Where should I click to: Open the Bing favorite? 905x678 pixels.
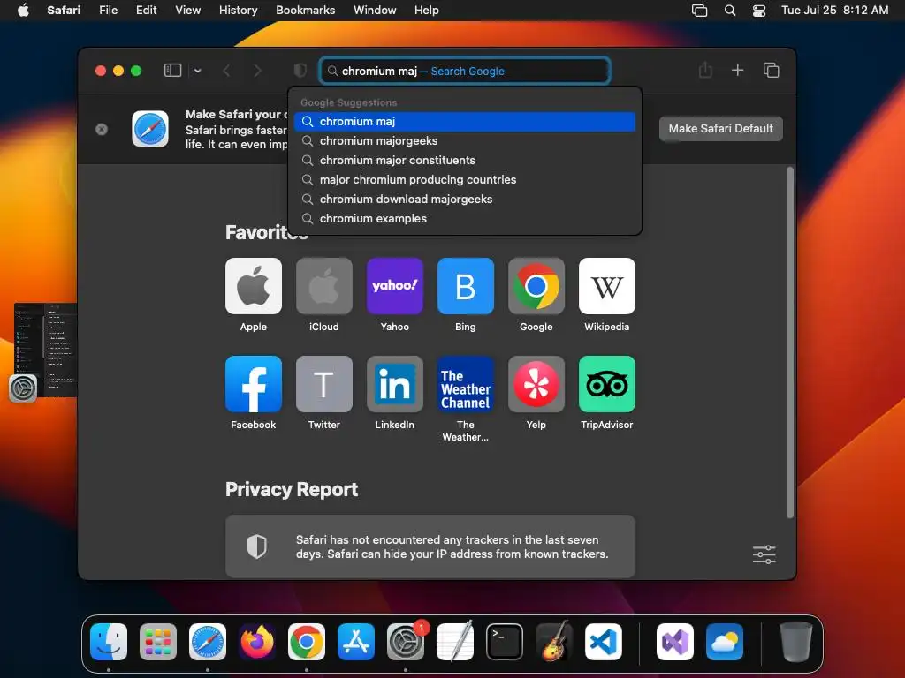click(465, 286)
